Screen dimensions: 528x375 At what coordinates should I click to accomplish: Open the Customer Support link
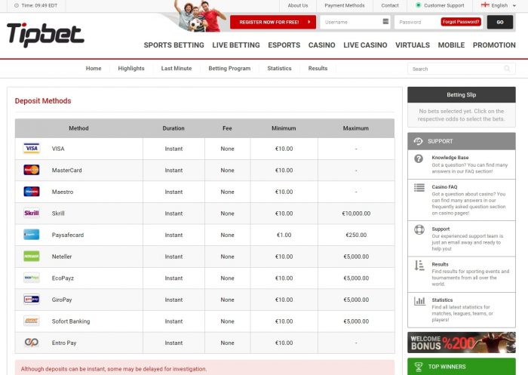tap(444, 5)
